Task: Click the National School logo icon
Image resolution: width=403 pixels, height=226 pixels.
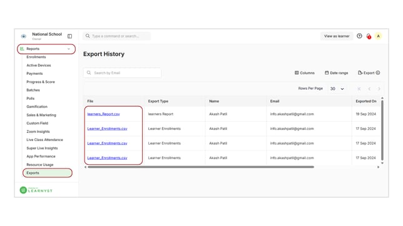Action: click(x=24, y=36)
